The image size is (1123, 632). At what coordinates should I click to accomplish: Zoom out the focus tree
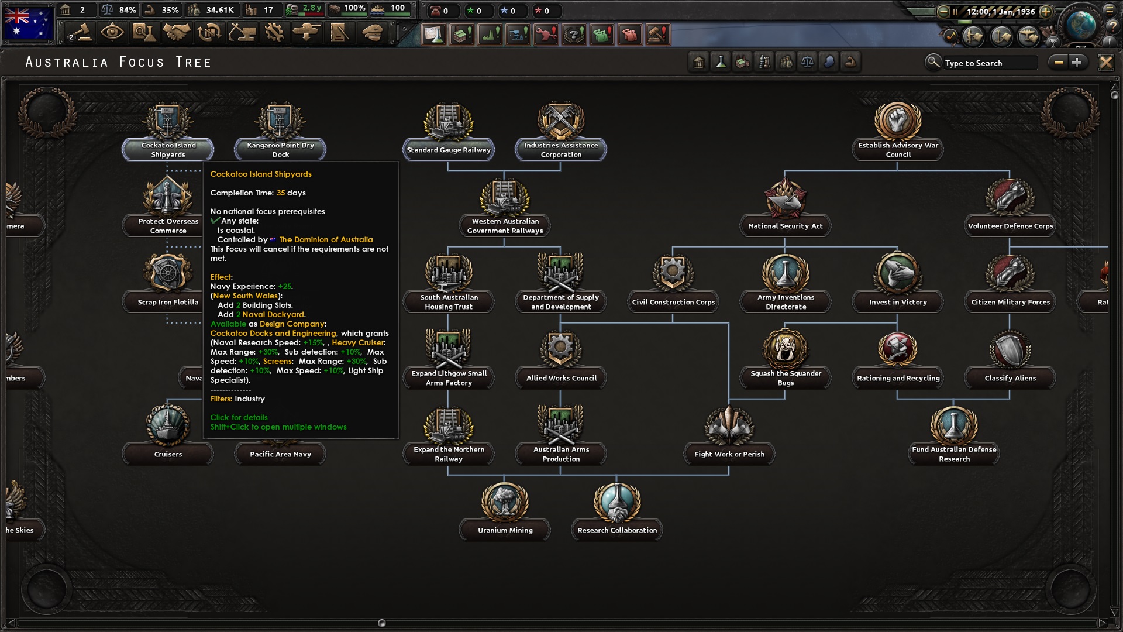click(1059, 63)
